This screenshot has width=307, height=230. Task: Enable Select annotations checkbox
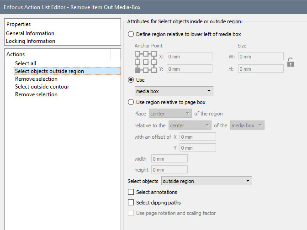coord(132,192)
